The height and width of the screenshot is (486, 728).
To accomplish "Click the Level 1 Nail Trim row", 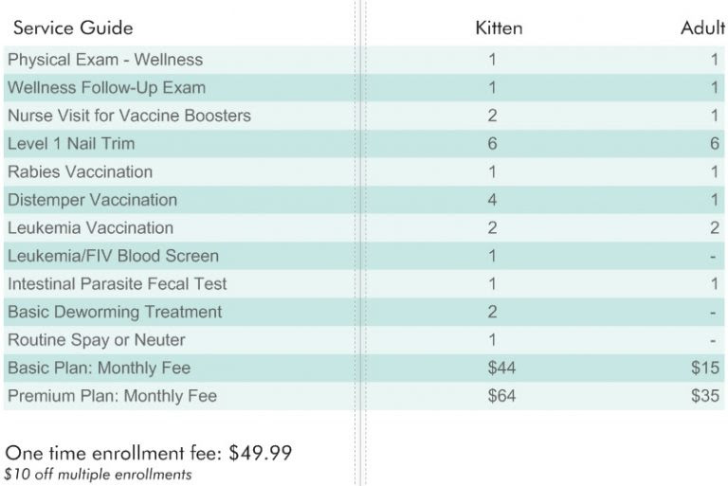I will click(x=364, y=144).
